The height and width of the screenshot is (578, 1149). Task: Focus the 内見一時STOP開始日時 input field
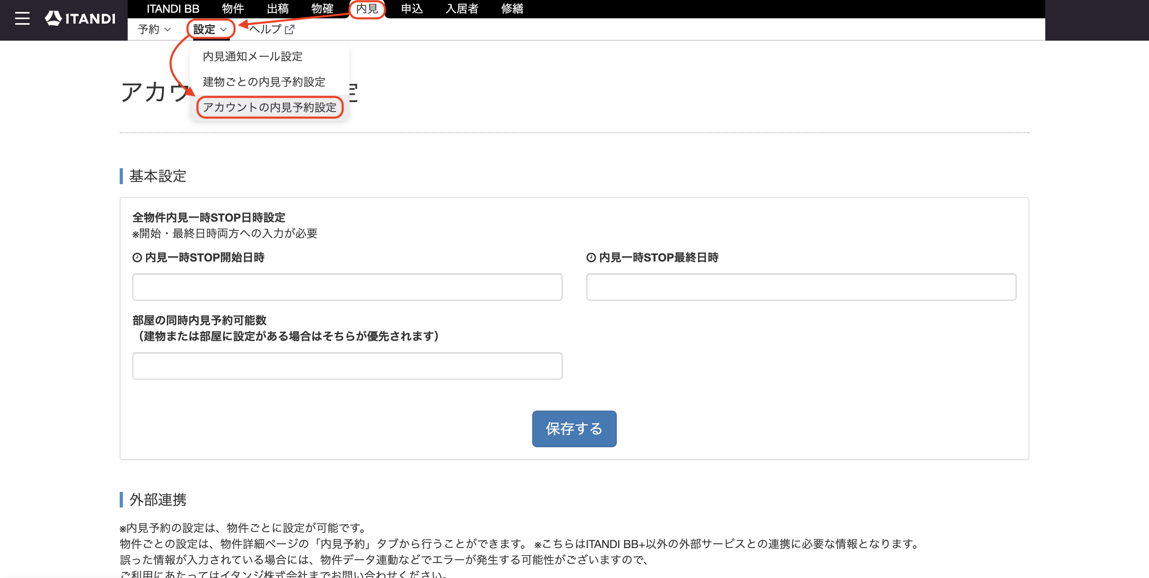tap(347, 287)
